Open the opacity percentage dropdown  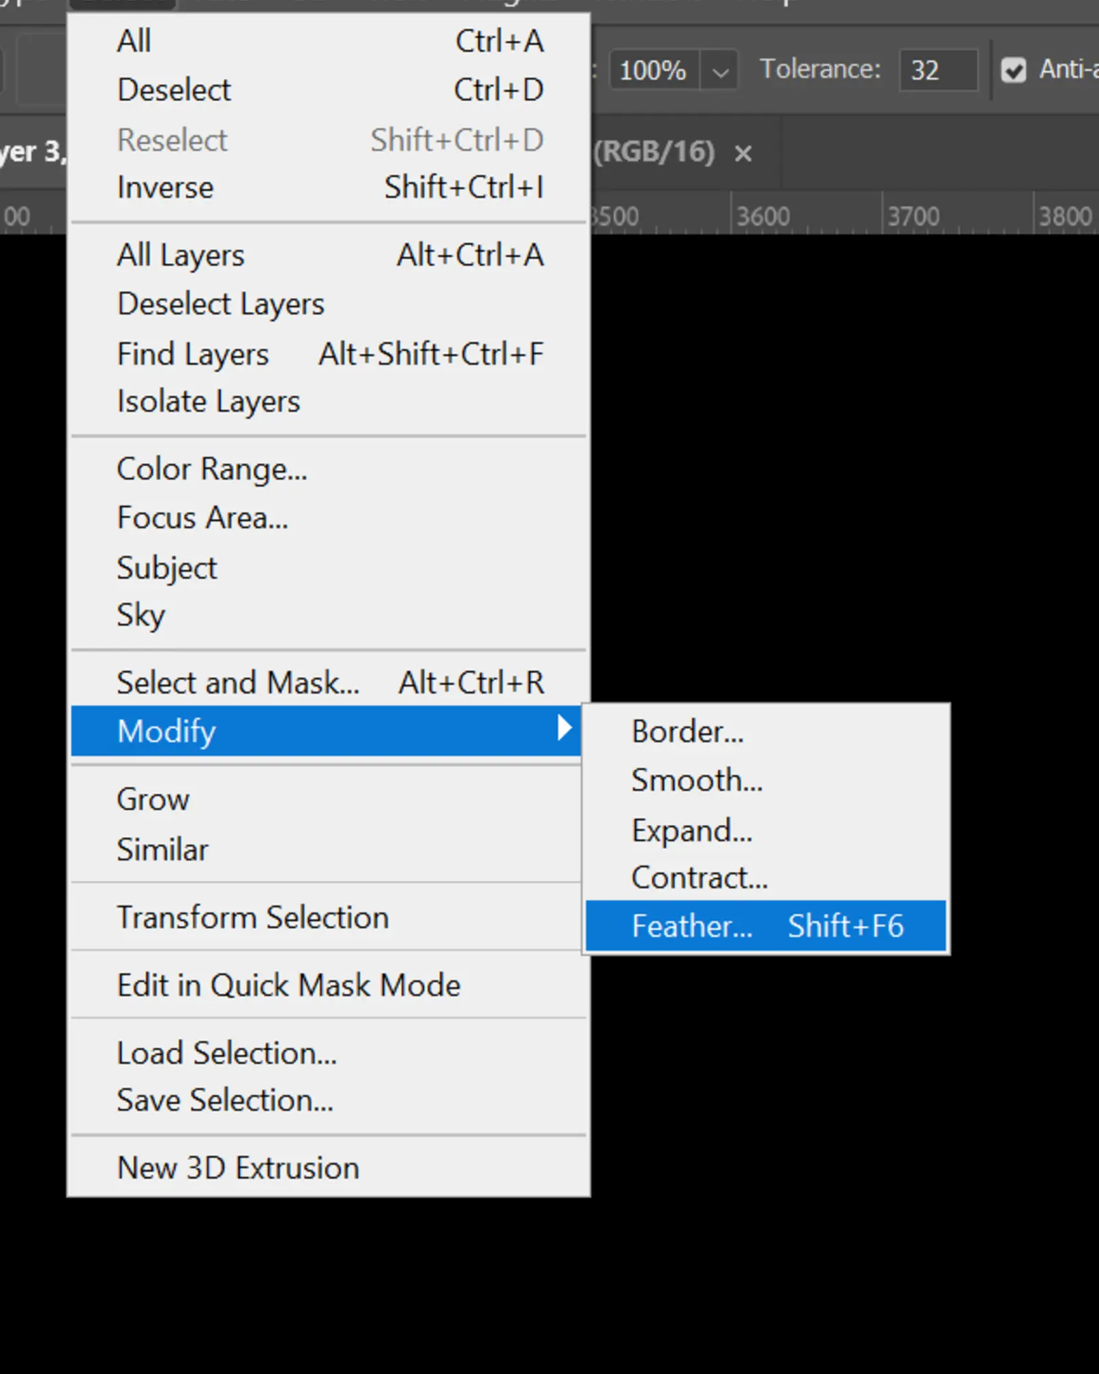pyautogui.click(x=719, y=70)
